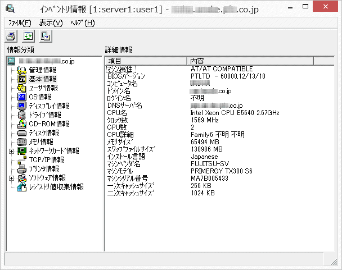The width and height of the screenshot is (342, 270).
Task: Click the レジストリ値収集情報 icon
Action: [22, 187]
